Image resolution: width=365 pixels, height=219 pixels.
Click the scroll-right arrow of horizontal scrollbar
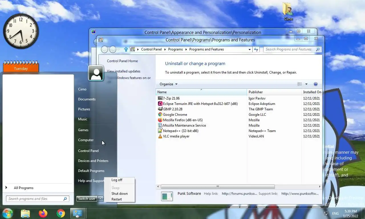(x=319, y=187)
